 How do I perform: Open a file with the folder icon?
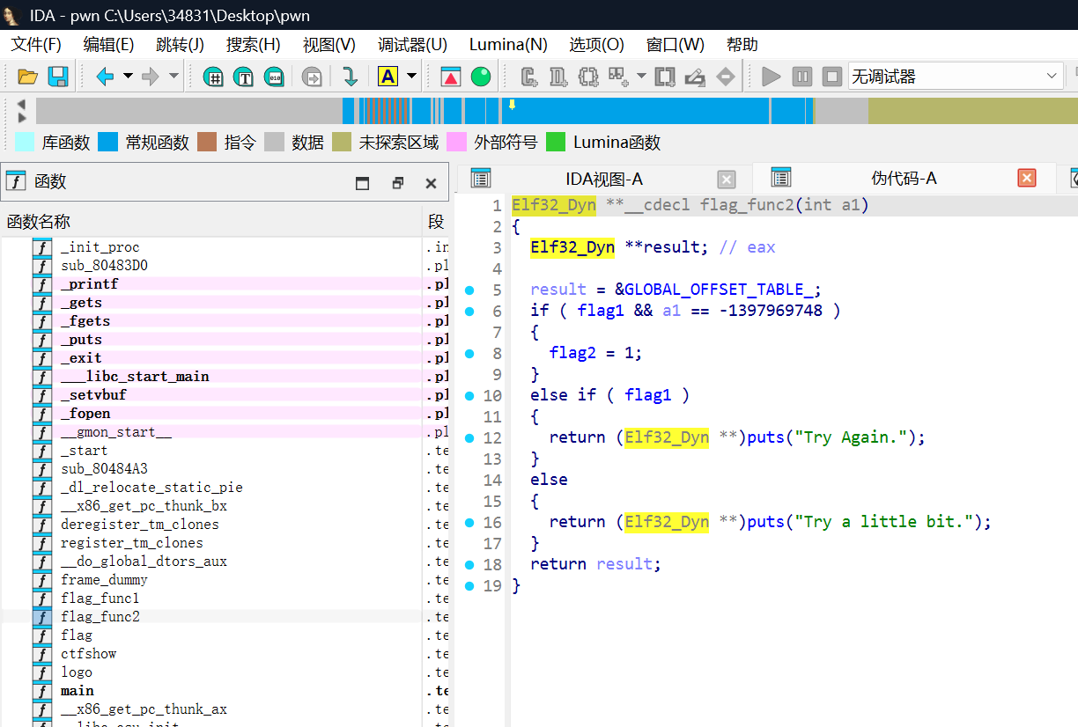pos(27,77)
